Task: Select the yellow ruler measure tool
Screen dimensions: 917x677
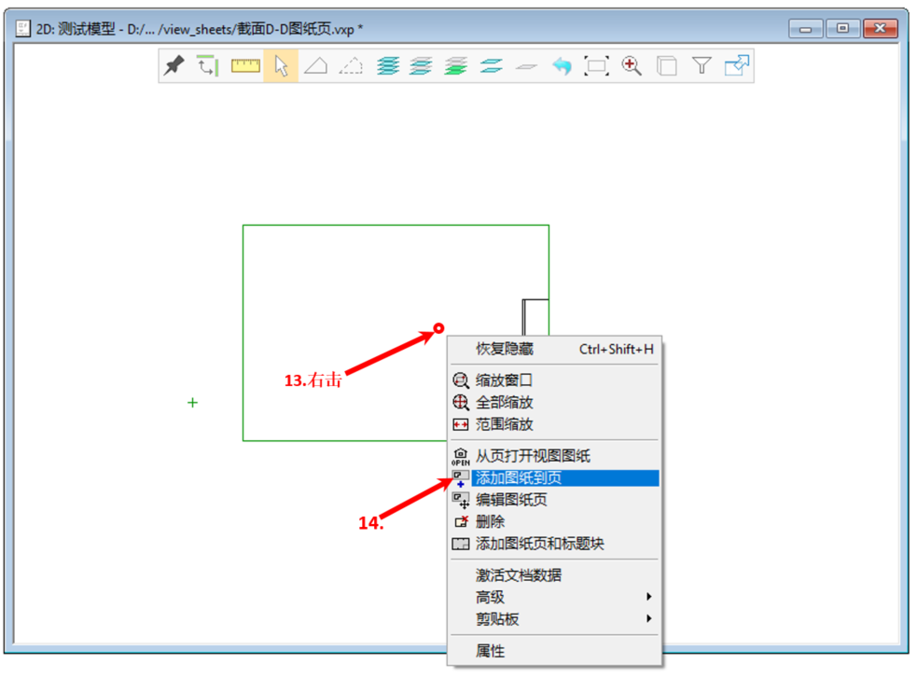Action: pos(245,65)
